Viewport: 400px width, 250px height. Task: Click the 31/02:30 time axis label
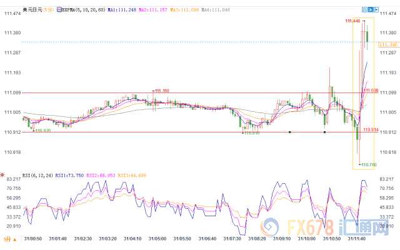83,239
